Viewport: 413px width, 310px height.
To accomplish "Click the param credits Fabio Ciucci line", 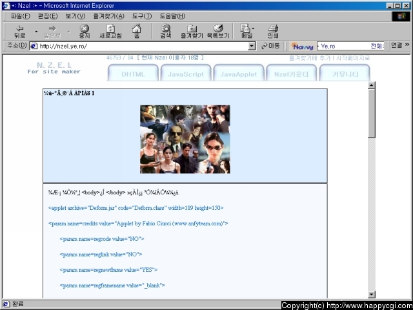I will click(138, 223).
